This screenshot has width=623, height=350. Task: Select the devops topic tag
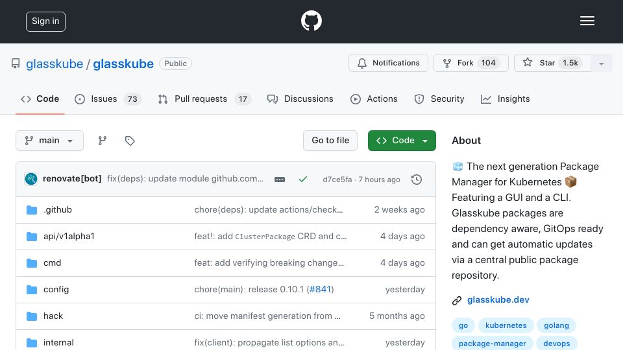click(x=557, y=344)
